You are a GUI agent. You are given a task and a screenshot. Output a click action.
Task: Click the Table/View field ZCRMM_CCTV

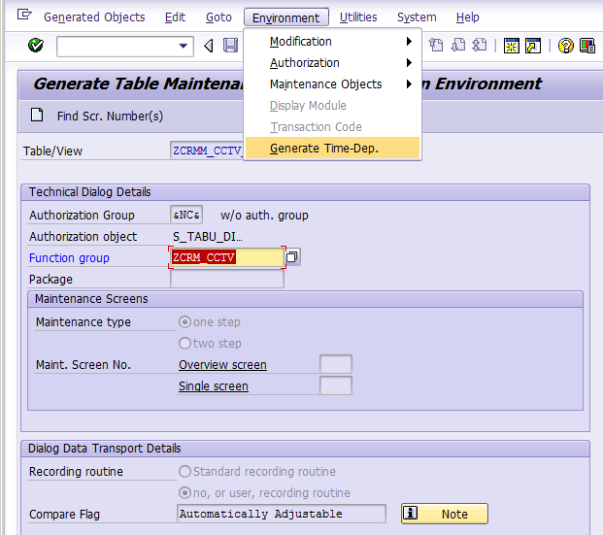(x=207, y=150)
